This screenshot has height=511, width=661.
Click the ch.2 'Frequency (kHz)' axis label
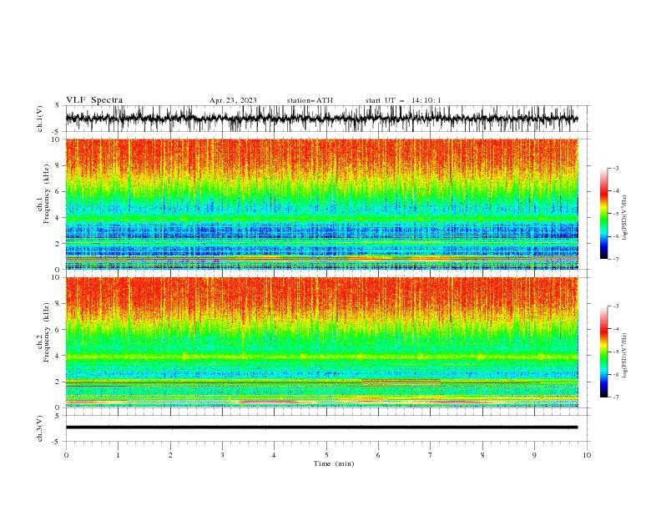[47, 332]
